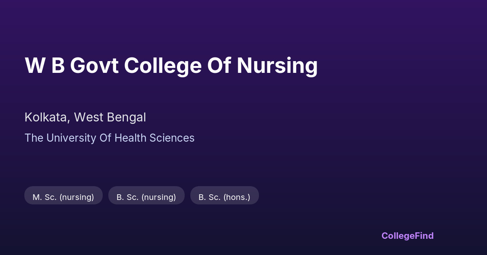Screen dimensions: 487x255
Task: Click "Find" in the CollegeFind logo
Action: pyautogui.click(x=425, y=236)
